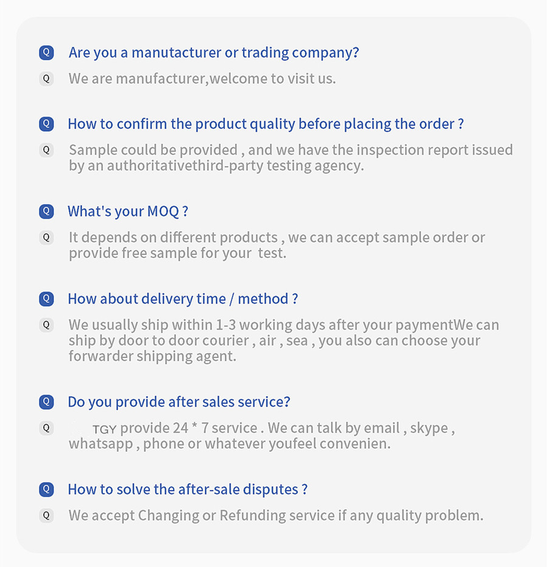Click the blue Q icon beside after-sale disputes question

(46, 490)
